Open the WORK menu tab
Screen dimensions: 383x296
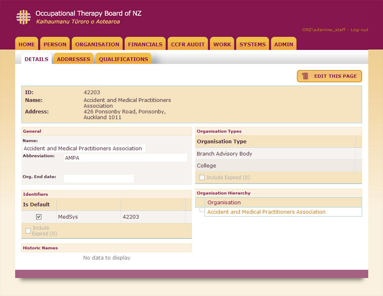tap(222, 44)
